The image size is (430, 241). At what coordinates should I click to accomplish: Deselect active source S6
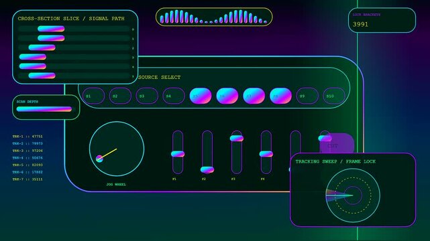pos(227,96)
